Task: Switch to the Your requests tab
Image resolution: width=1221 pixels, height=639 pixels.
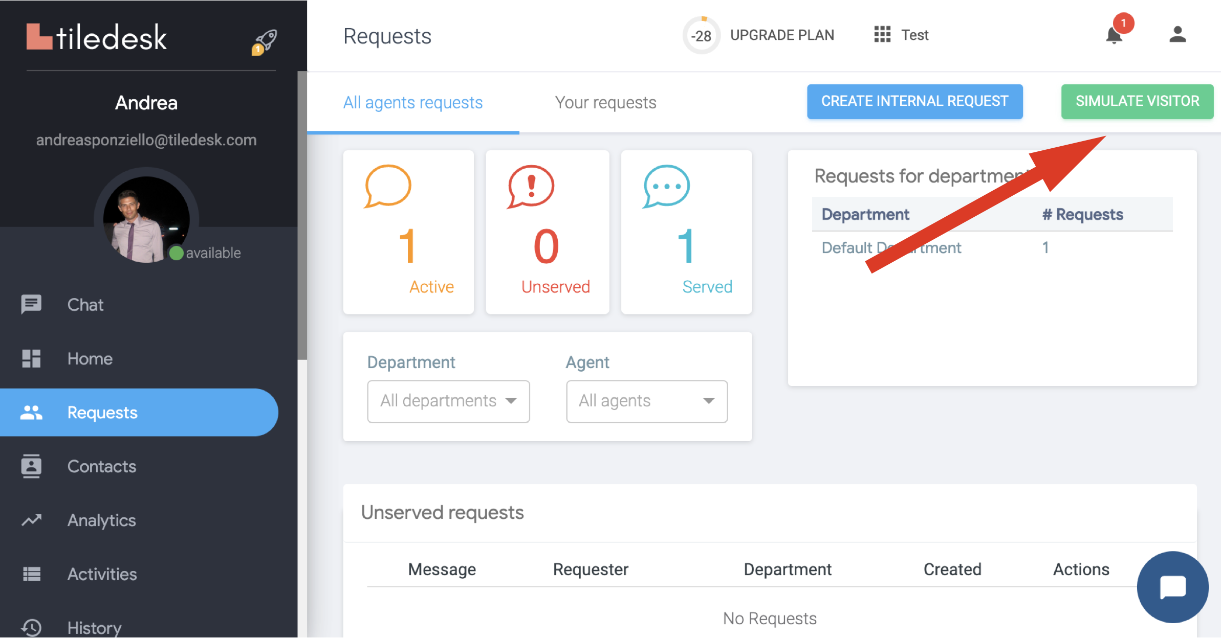Action: coord(605,103)
